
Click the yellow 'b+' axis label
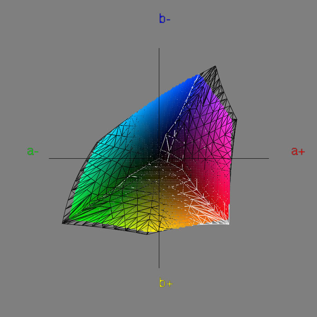(166, 282)
